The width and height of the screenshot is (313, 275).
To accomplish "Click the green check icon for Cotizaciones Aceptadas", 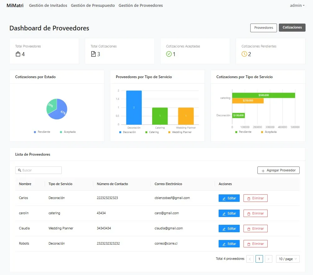I will pyautogui.click(x=169, y=54).
